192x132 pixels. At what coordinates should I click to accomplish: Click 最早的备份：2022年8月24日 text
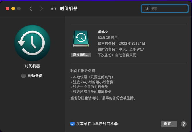(121, 44)
